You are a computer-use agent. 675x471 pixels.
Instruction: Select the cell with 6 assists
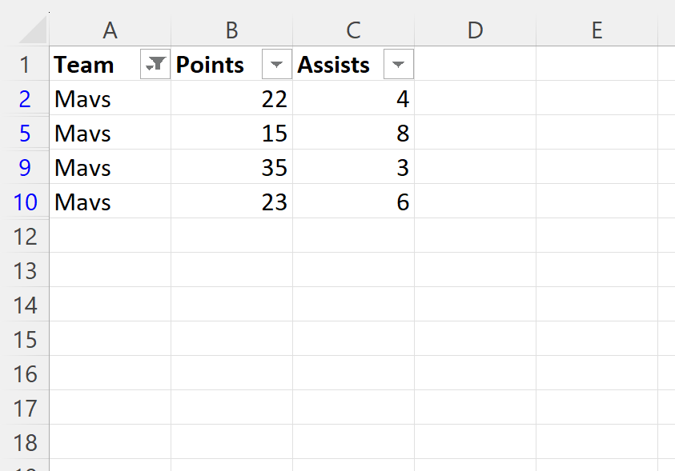coord(354,202)
